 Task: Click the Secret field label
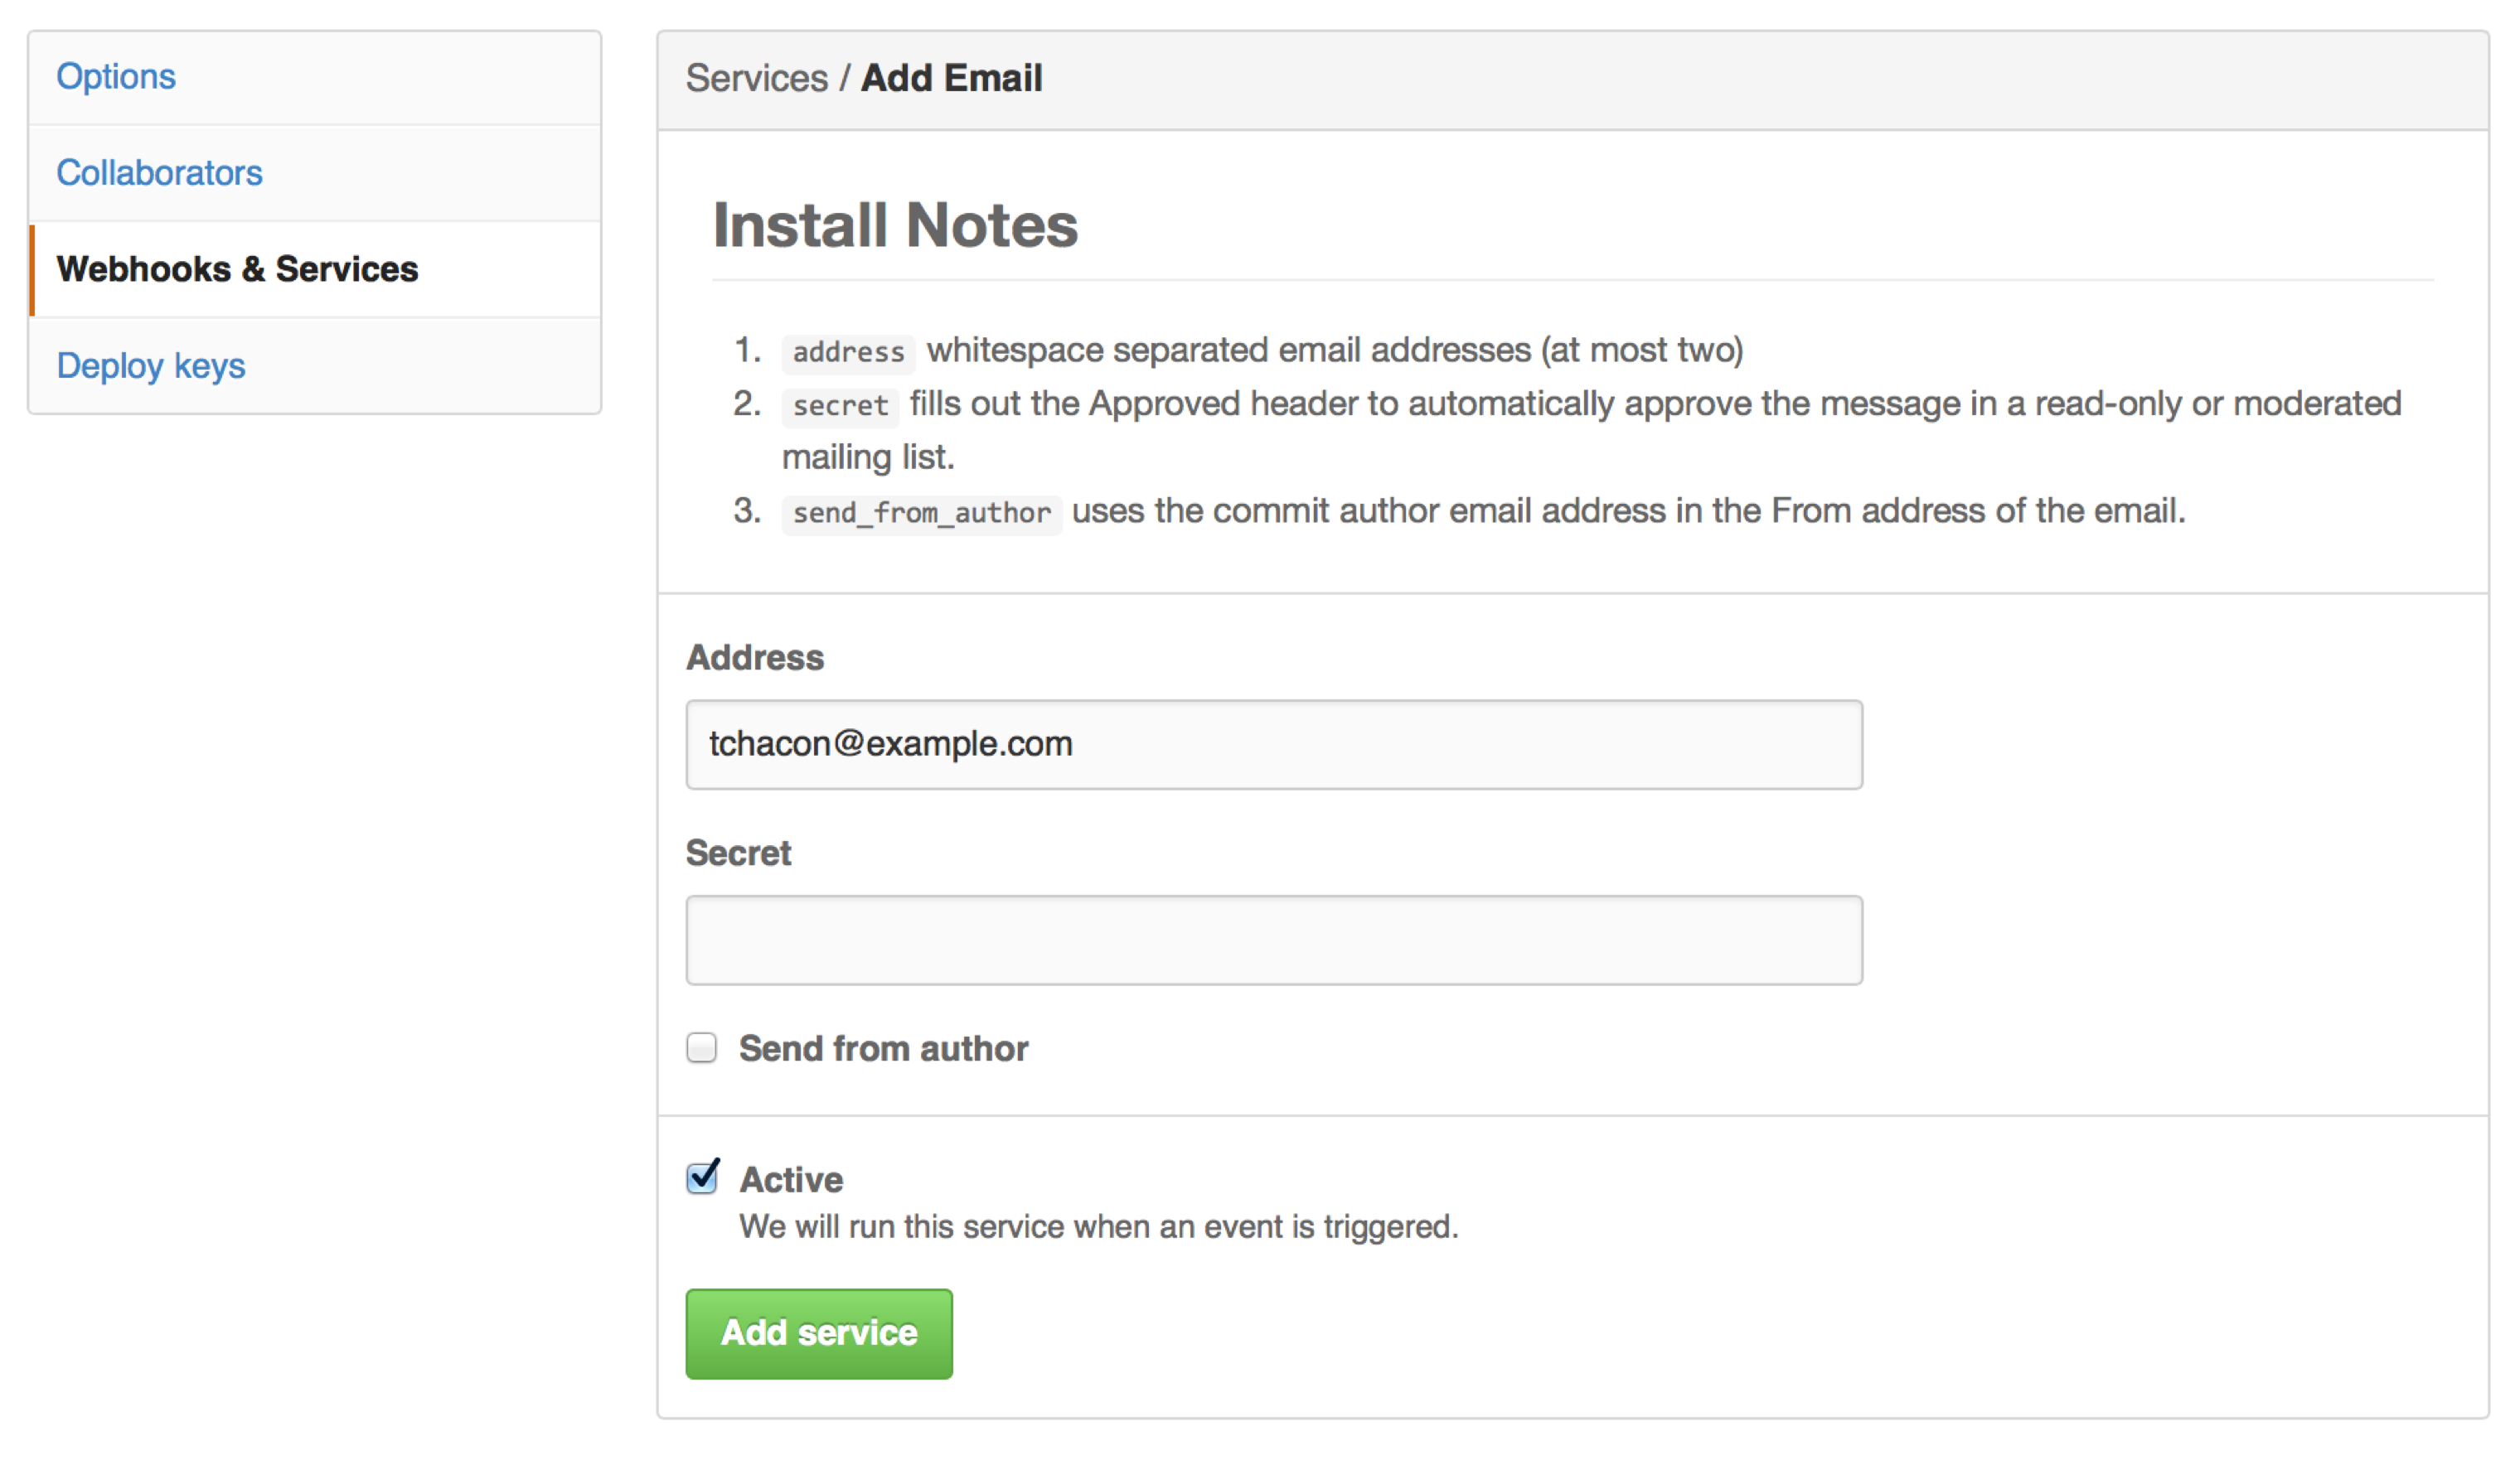pos(738,853)
